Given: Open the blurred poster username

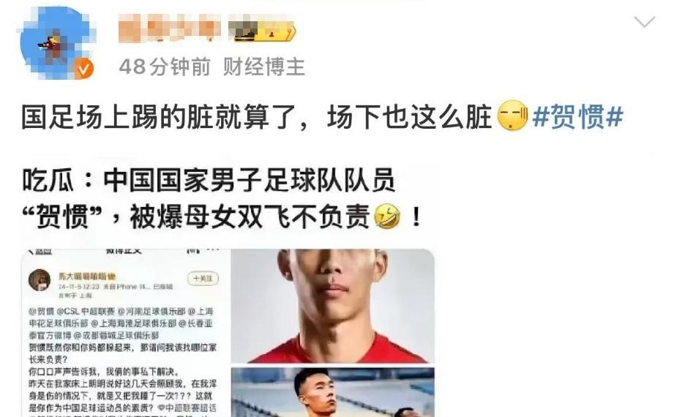Looking at the screenshot, I should 170,28.
